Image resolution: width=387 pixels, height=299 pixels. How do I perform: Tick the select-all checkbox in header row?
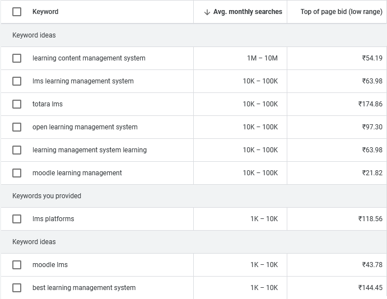pos(17,12)
